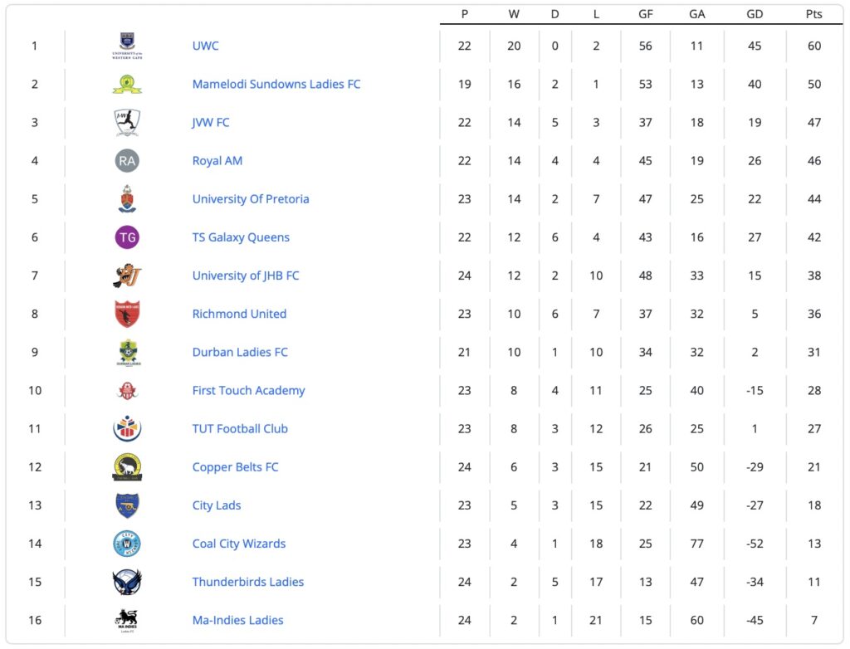Follow the Copper Belts FC link
Viewport: 850px width, 649px height.
pos(235,467)
